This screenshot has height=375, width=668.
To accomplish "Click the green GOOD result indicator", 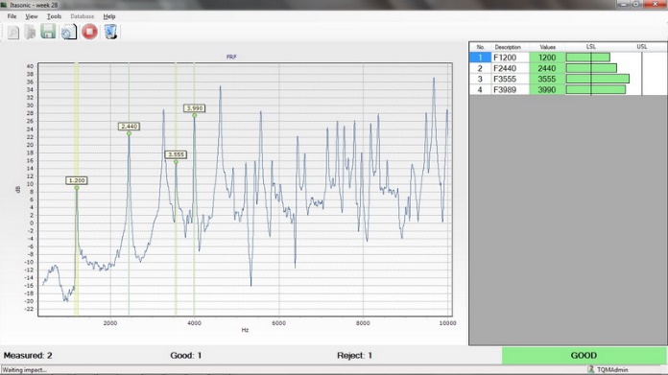I will (x=584, y=356).
